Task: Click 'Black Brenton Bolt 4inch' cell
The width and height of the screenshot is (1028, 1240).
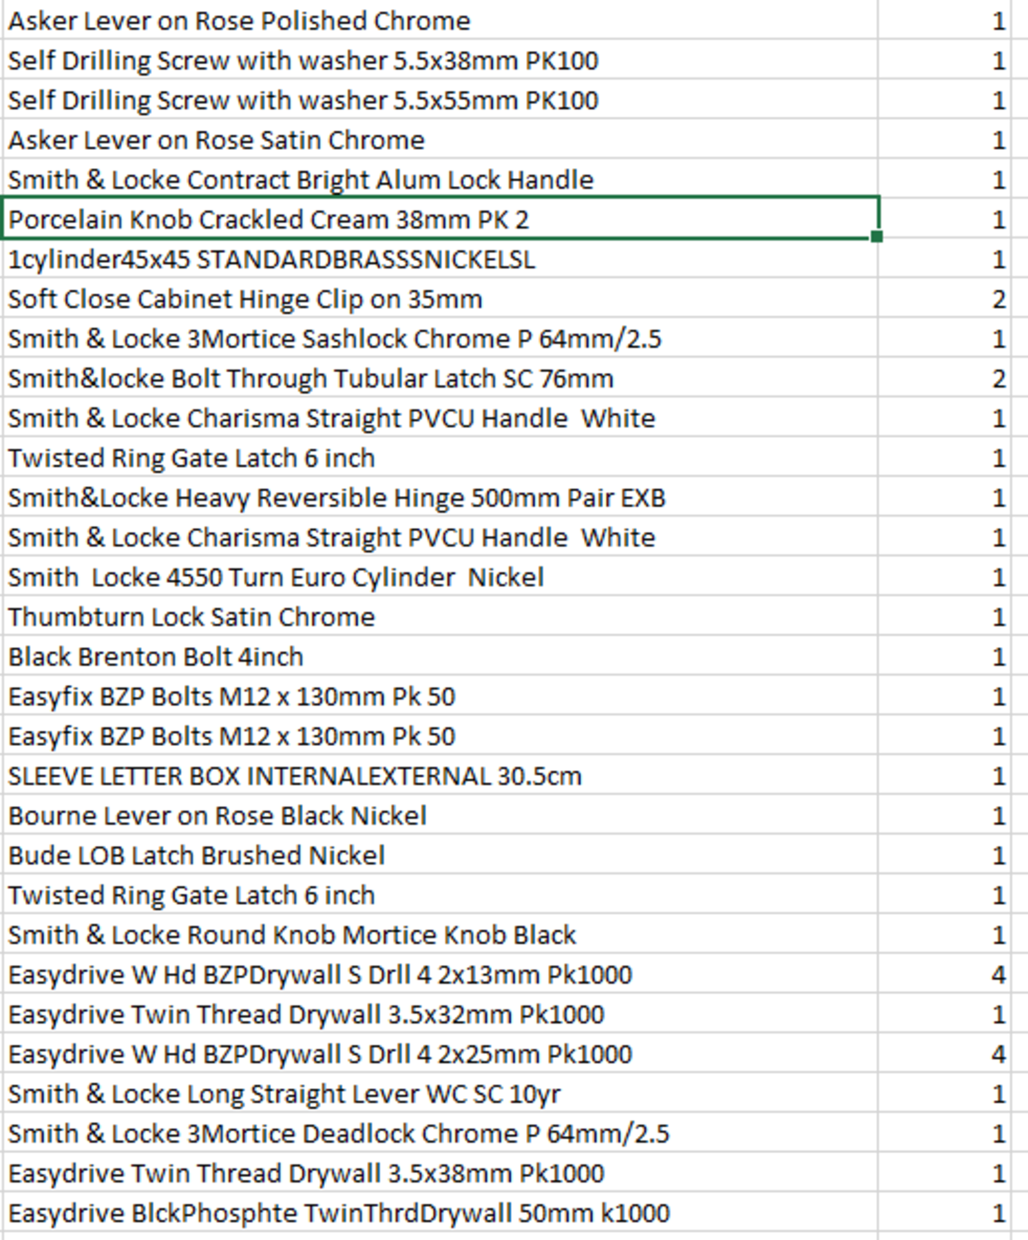Action: tap(440, 656)
